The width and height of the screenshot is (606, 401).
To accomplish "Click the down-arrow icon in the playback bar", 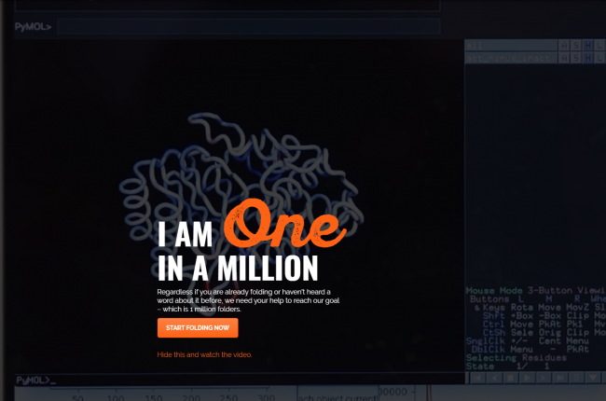I will (x=595, y=378).
